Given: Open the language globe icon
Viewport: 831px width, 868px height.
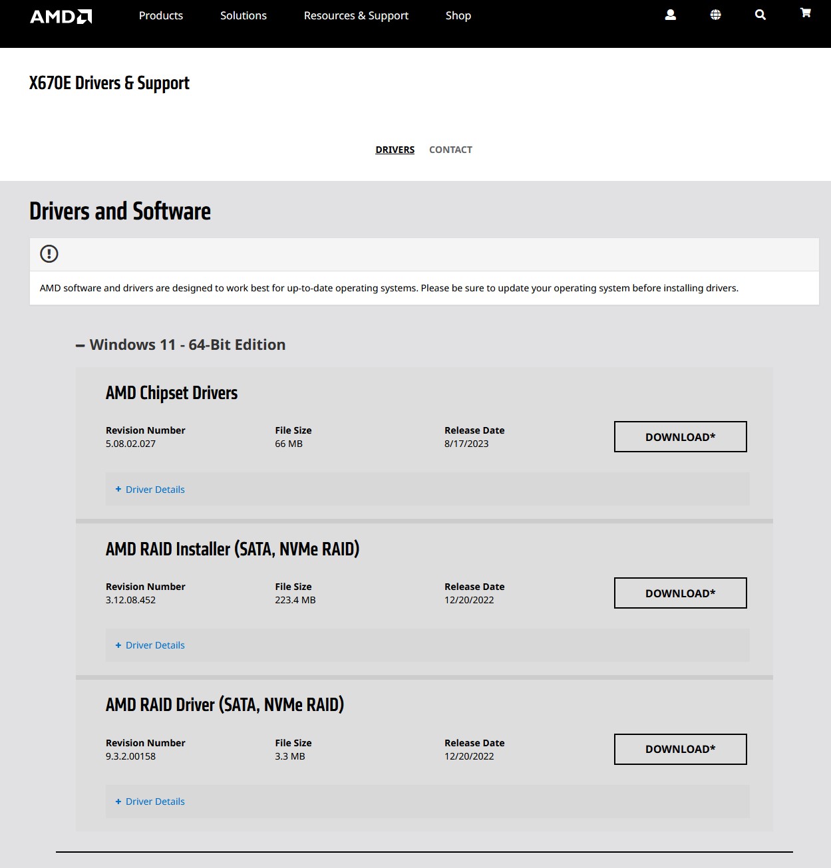Looking at the screenshot, I should tap(715, 15).
